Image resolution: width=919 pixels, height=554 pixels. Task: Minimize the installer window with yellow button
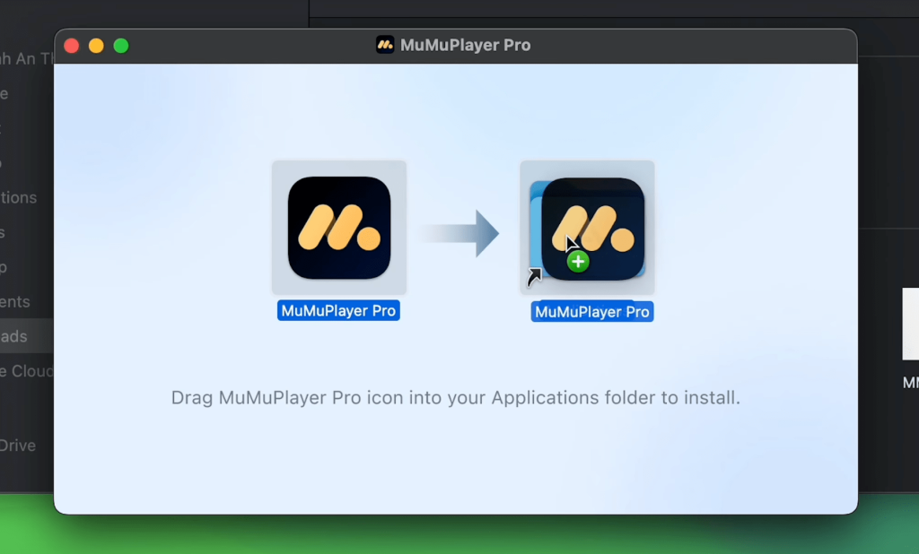96,46
